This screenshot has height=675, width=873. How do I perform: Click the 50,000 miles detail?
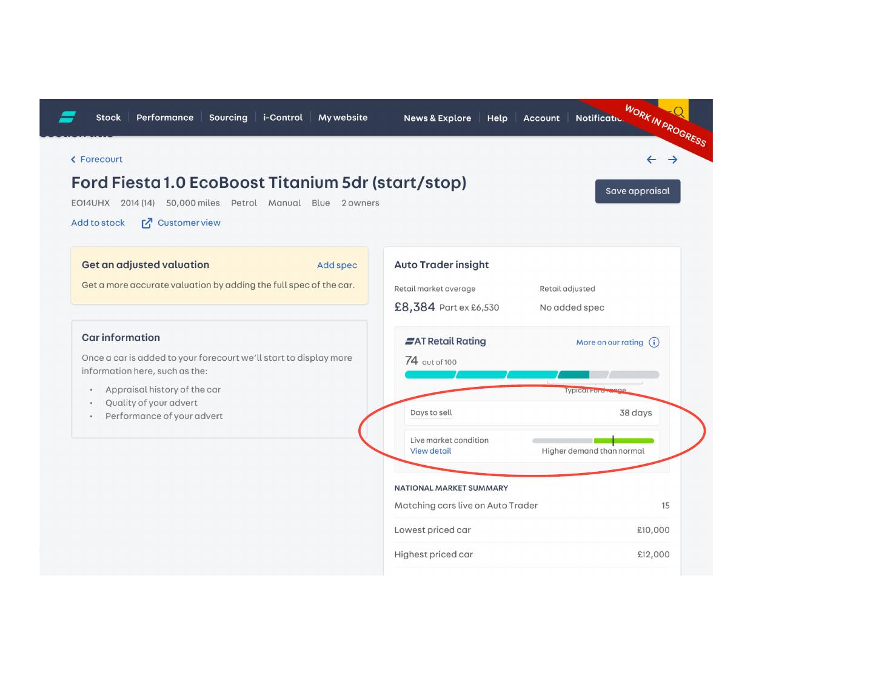[193, 203]
